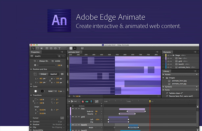This screenshot has width=202, height=131.
Task: Click the white background color swatch
Action: pyautogui.click(x=35, y=91)
